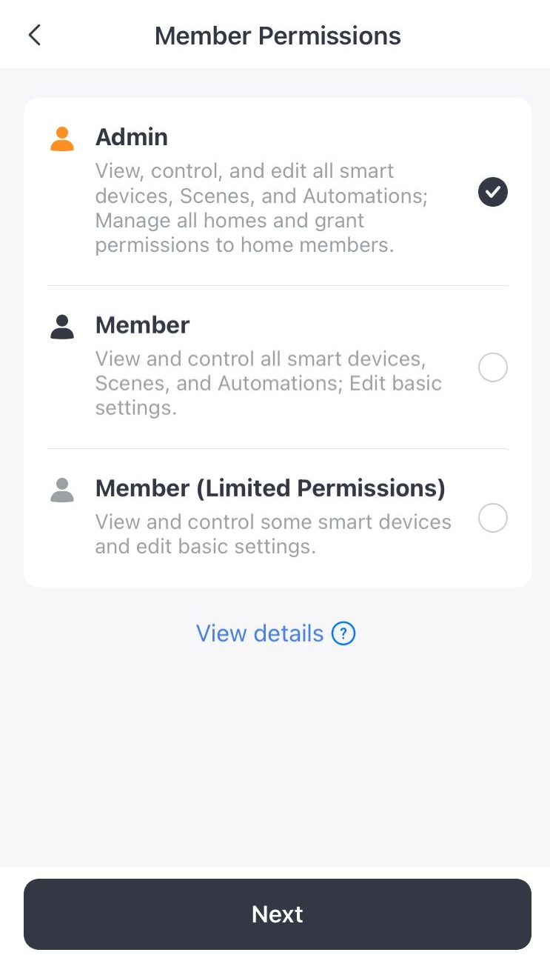The width and height of the screenshot is (550, 958).
Task: Click the divider between Admin and Member
Action: (278, 285)
